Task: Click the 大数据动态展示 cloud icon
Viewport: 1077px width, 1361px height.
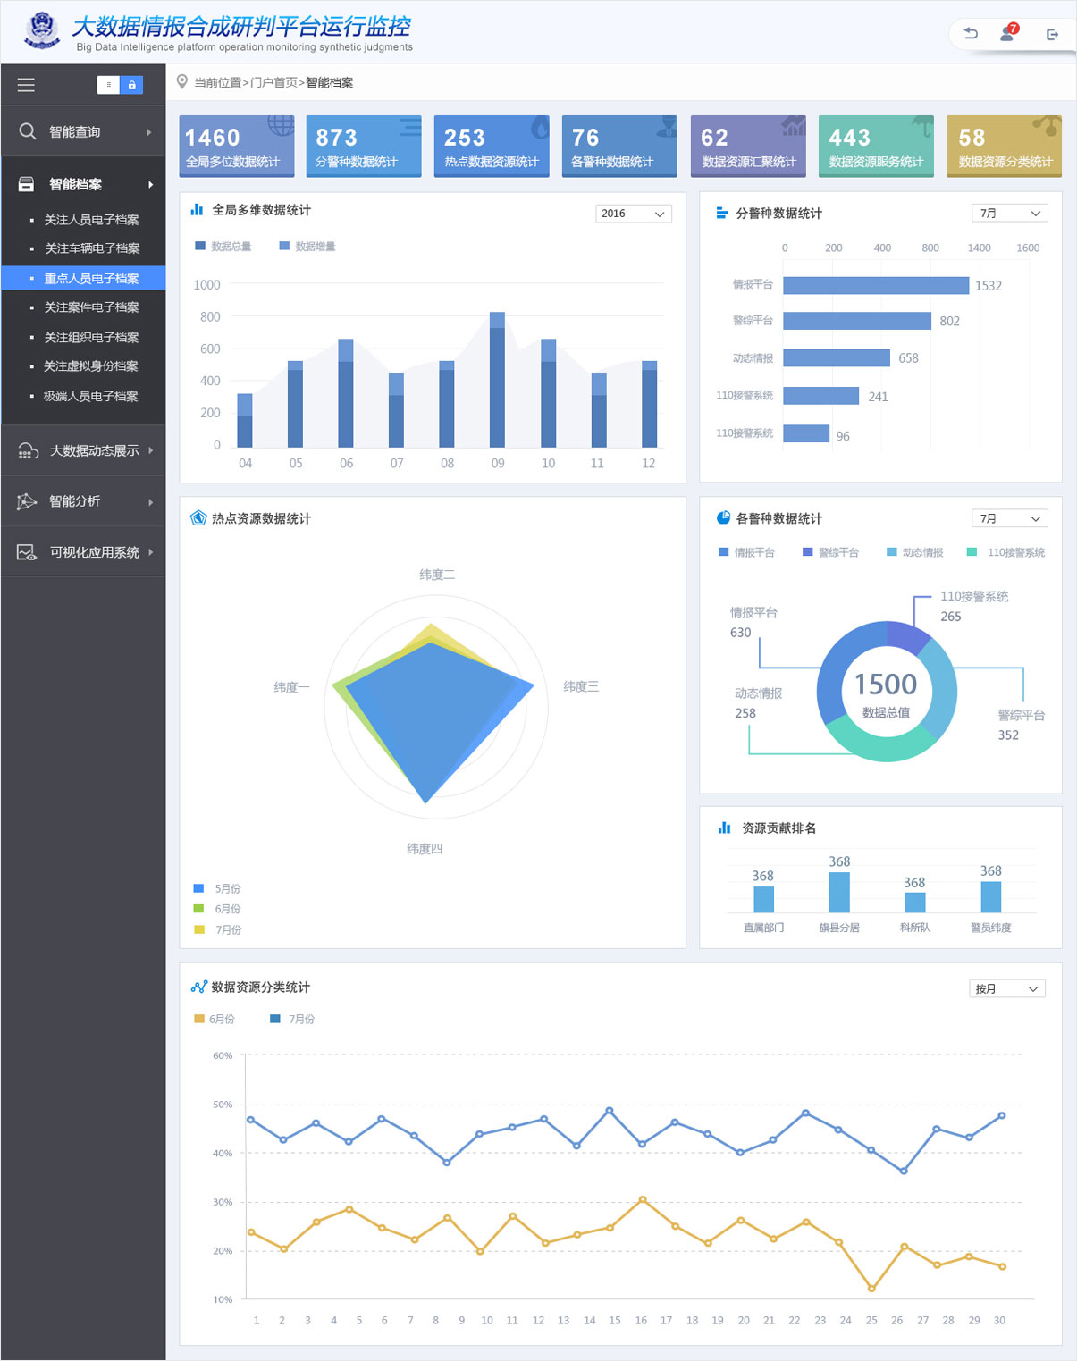Action: (x=28, y=451)
